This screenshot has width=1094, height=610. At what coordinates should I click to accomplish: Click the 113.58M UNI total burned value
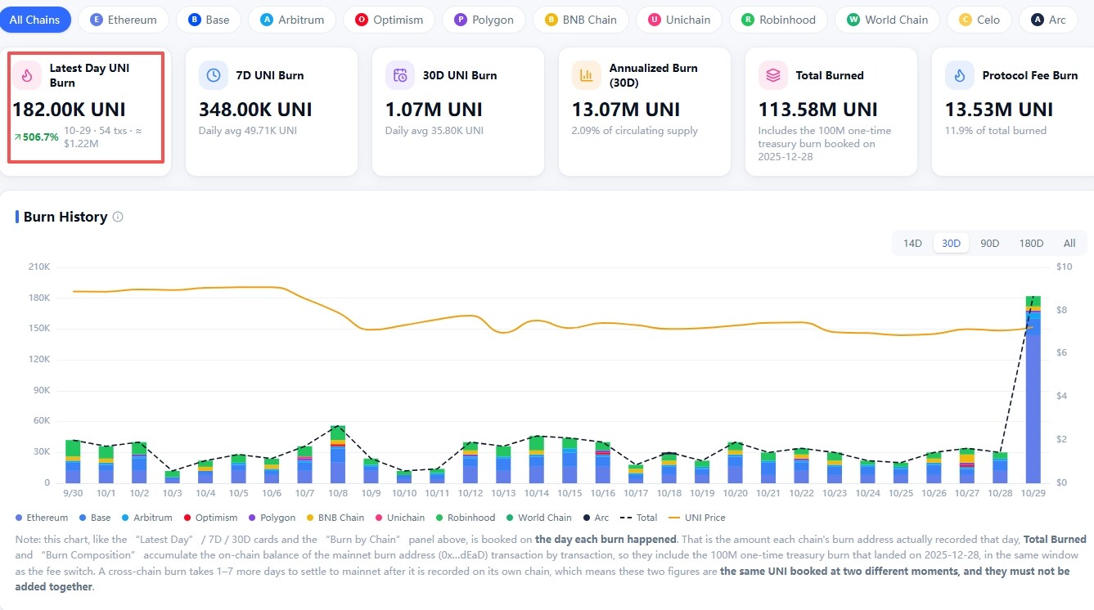(x=817, y=110)
